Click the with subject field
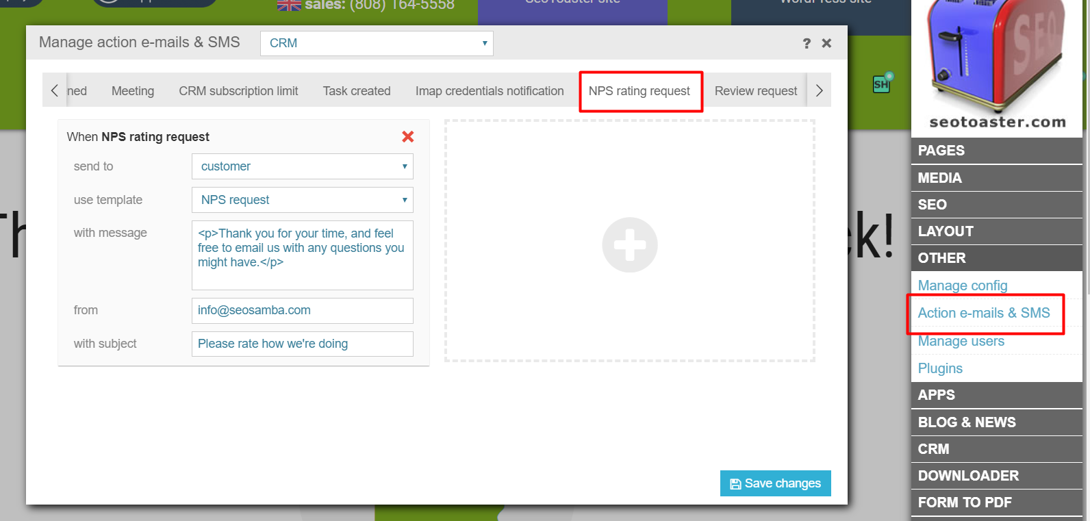 (303, 344)
